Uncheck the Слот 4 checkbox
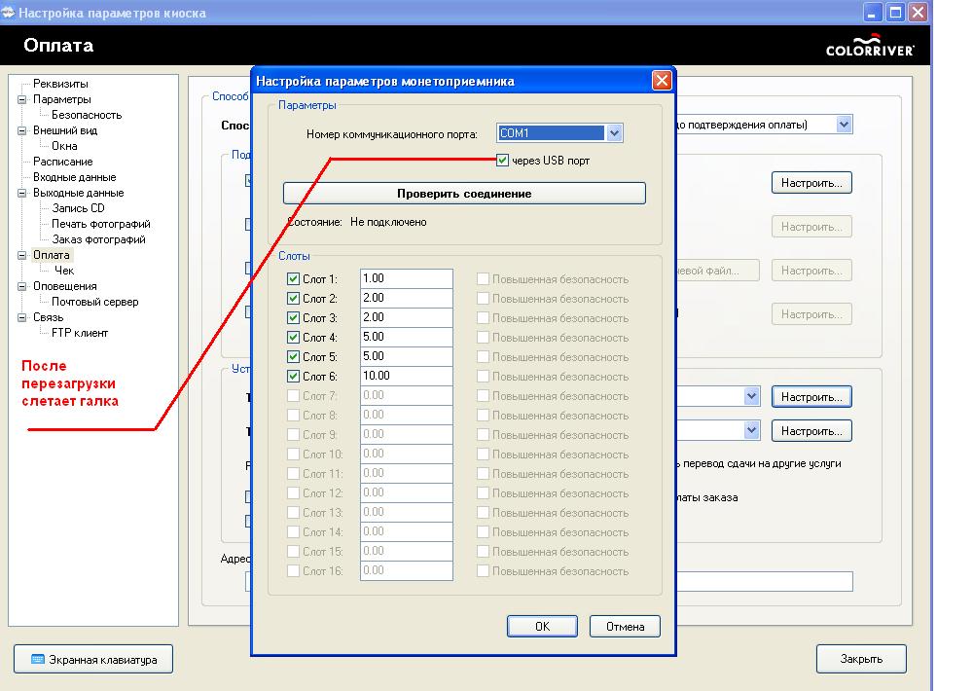The image size is (973, 691). [x=293, y=338]
